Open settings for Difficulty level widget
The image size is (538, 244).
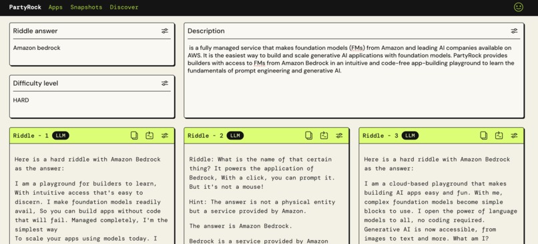(x=165, y=83)
